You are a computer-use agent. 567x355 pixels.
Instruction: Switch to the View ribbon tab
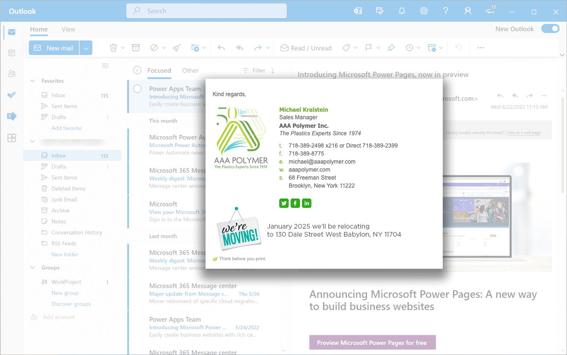point(69,29)
